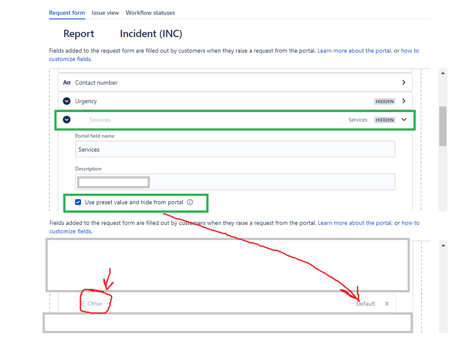
Task: Collapse the Services field chevron
Action: [404, 120]
